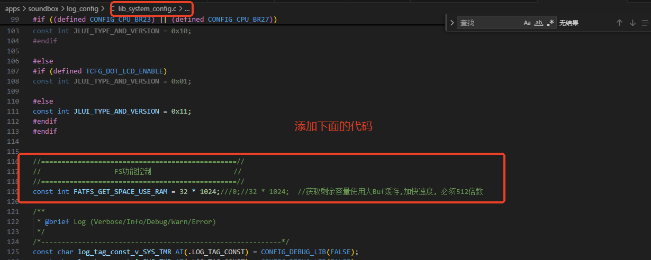Go to next match with down arrow
Viewport: 651px width, 260px height.
tap(632, 23)
